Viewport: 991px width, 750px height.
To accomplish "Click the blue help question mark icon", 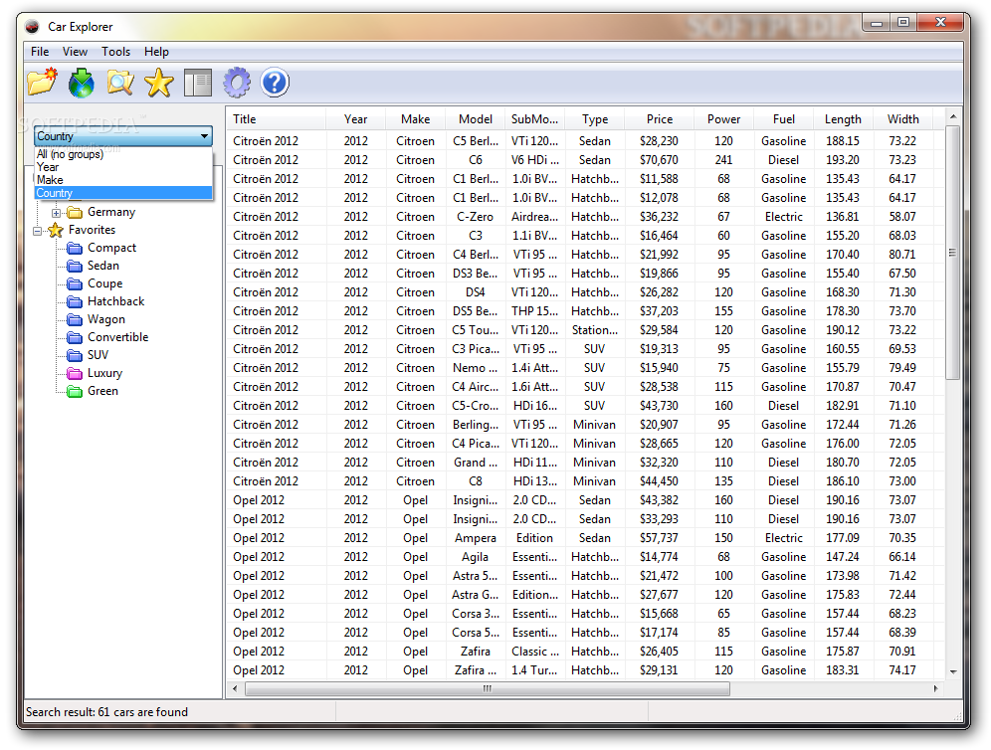I will (275, 83).
